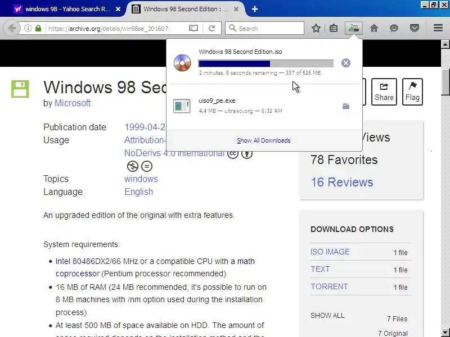The image size is (450, 337).
Task: Click SHOW ALL download files
Action: coord(327,316)
